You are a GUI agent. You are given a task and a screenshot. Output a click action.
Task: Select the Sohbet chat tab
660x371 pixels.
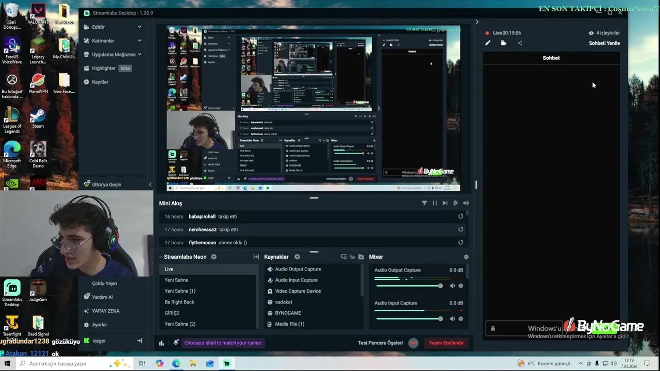551,58
